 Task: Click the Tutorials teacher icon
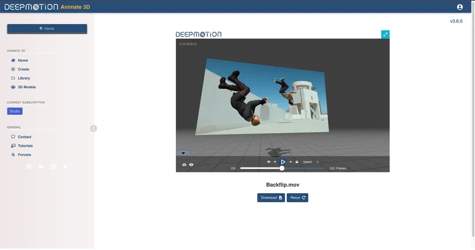click(x=13, y=145)
